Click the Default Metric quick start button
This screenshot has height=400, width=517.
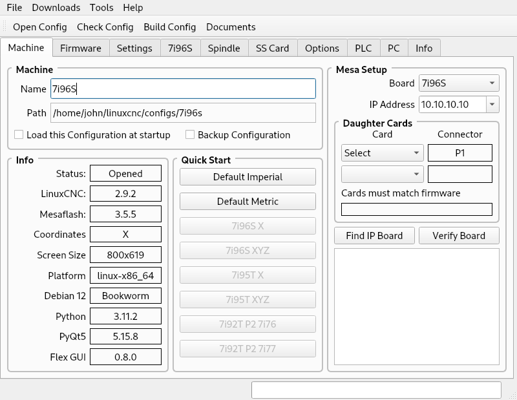click(248, 201)
